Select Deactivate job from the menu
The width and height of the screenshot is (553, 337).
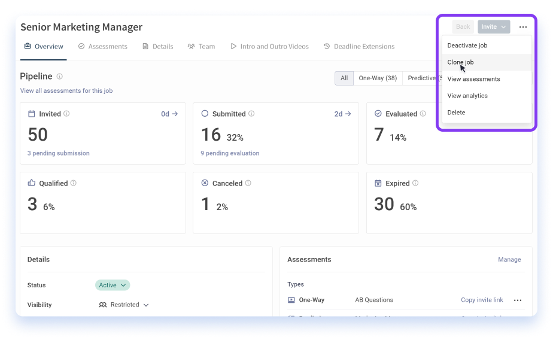(487, 45)
